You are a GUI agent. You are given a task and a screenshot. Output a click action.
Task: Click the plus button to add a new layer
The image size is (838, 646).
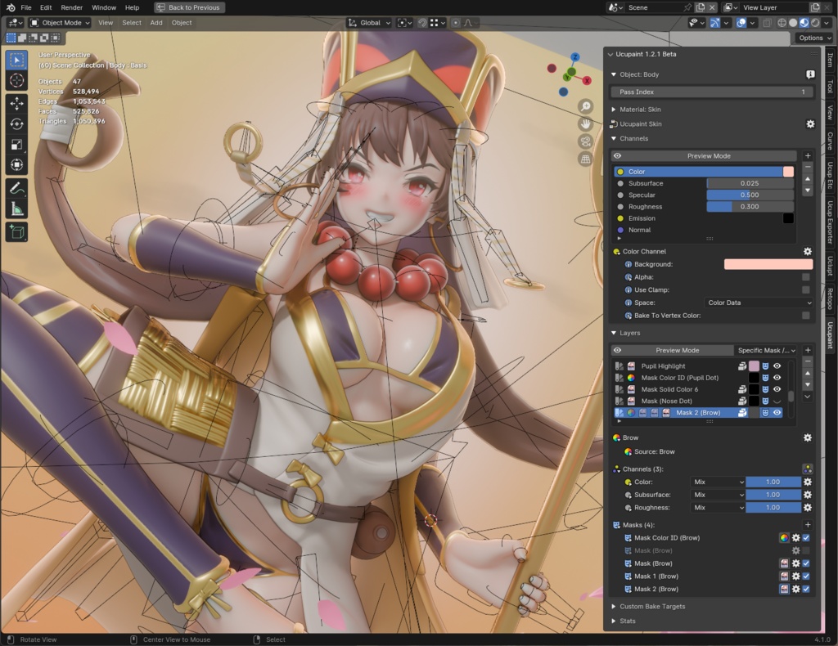pyautogui.click(x=808, y=350)
